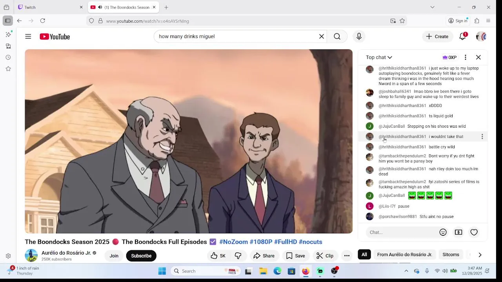The height and width of the screenshot is (282, 502).
Task: Close the live chat panel
Action: [x=478, y=57]
